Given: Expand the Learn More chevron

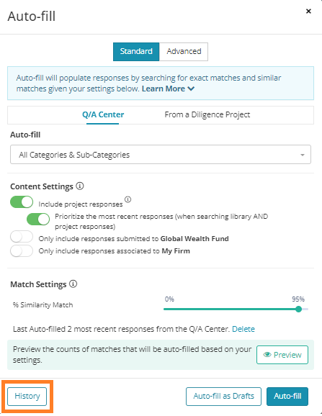Looking at the screenshot, I should coord(191,89).
